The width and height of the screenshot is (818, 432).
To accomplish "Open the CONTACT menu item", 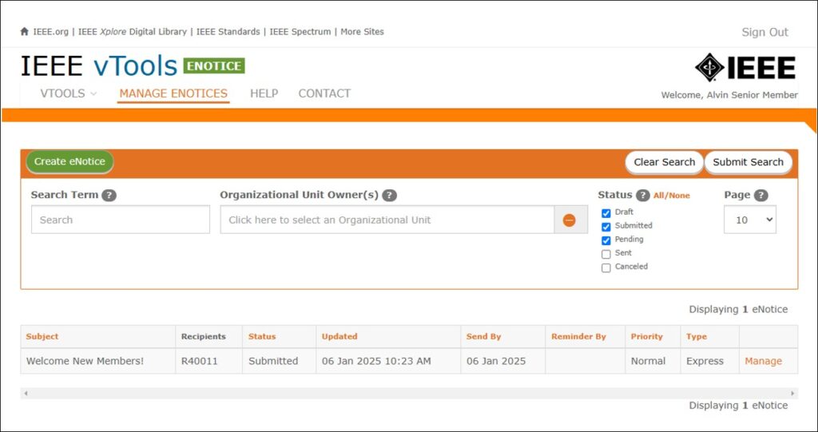I will [324, 93].
